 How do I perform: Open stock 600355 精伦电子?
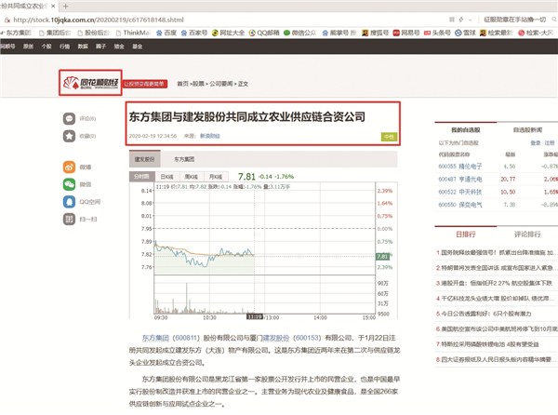click(x=460, y=167)
